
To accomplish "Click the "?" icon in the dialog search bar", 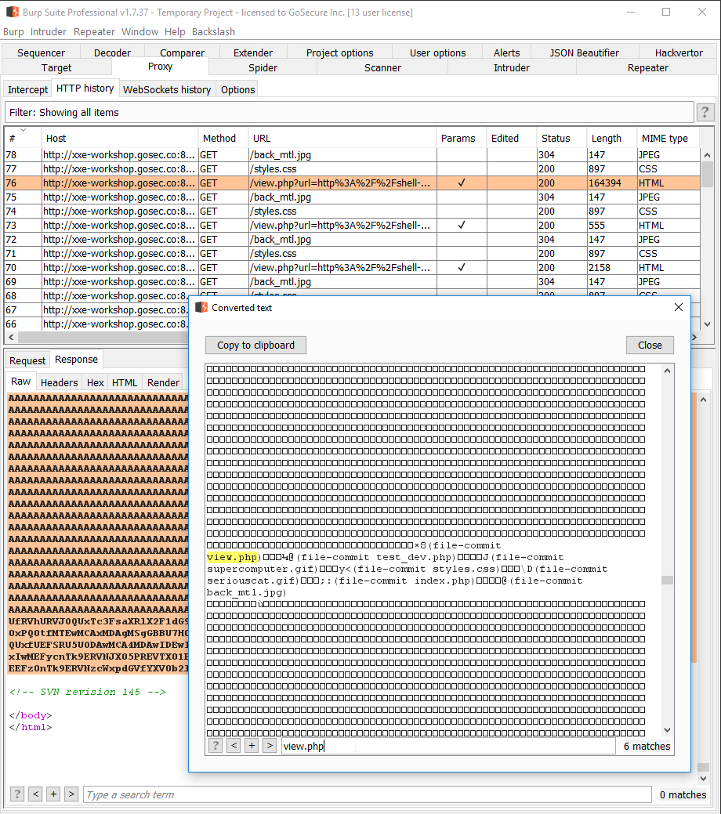I will pos(215,745).
